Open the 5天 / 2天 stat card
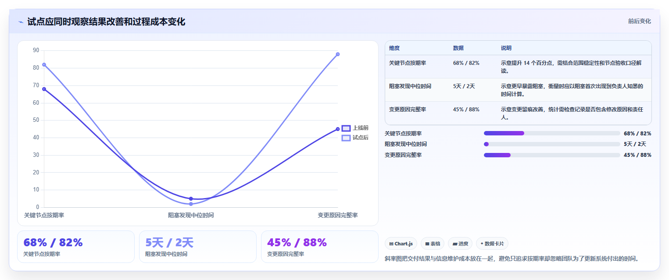669x280 pixels. point(198,247)
